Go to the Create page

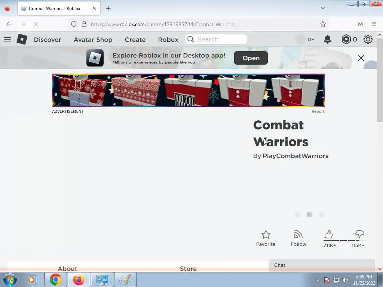click(135, 40)
